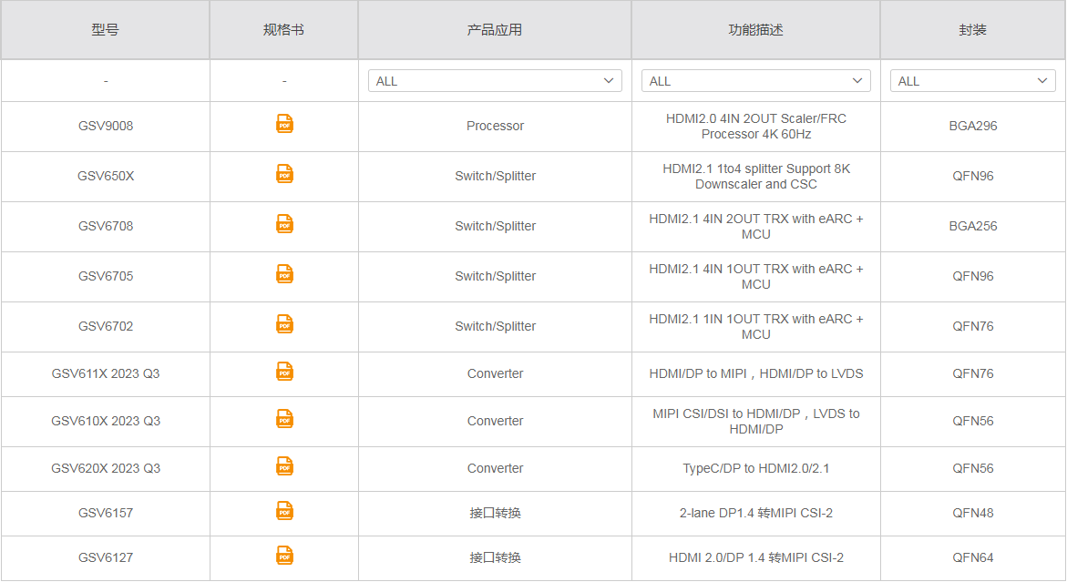
Task: Open the PDF datasheet for GSV6705
Action: 284,274
